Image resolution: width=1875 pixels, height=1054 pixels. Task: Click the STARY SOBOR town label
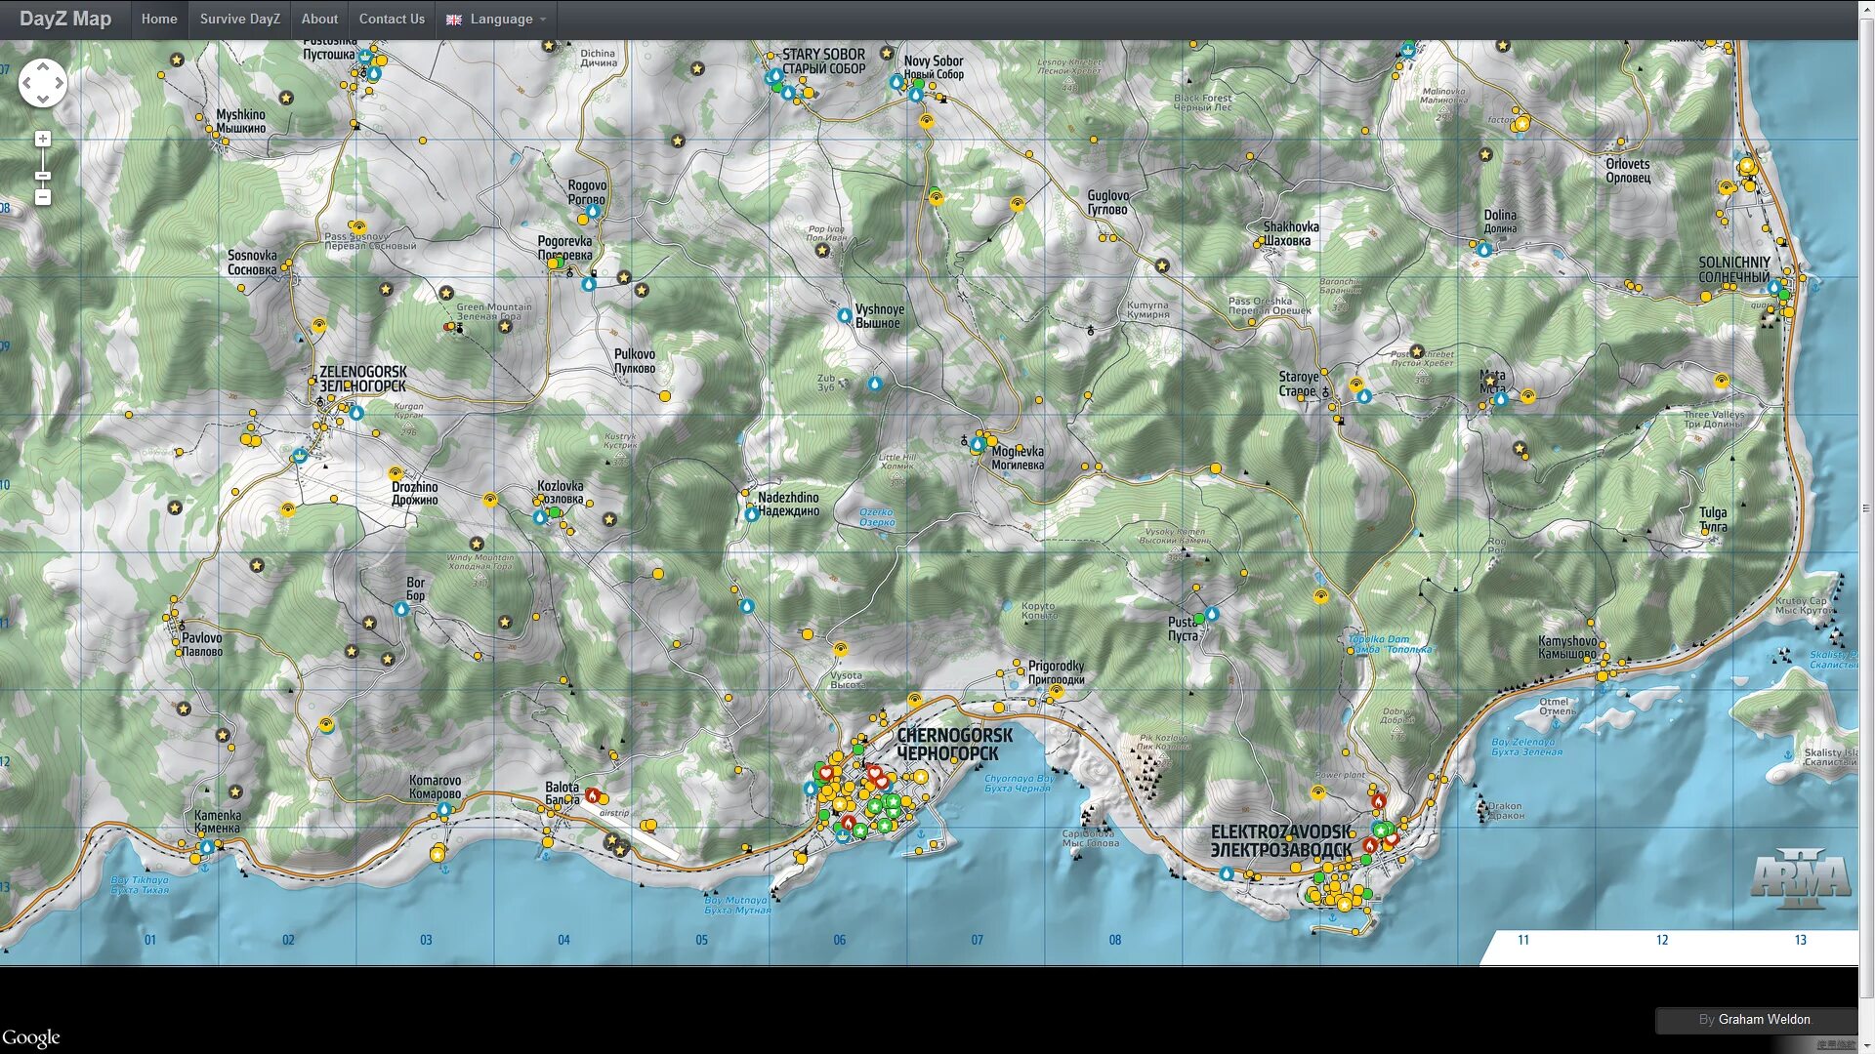[x=823, y=61]
